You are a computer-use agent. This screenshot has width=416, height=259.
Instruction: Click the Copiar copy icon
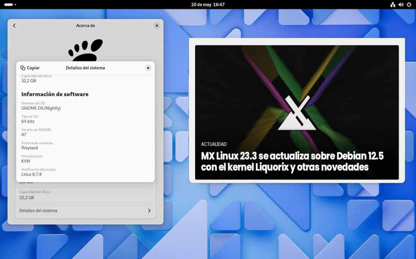23,68
